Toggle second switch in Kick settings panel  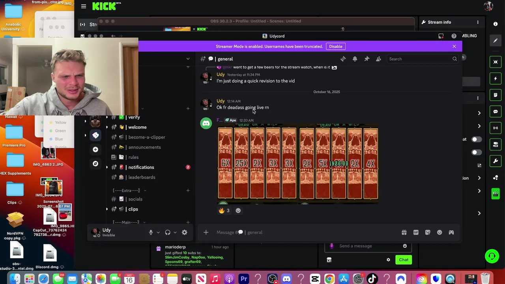click(x=477, y=152)
